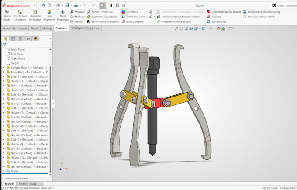Open Section Properties
The width and height of the screenshot is (297, 190).
[100, 12]
